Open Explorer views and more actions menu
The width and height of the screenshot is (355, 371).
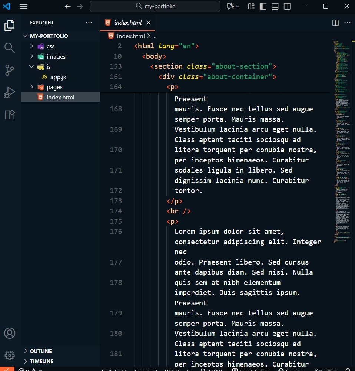click(89, 23)
